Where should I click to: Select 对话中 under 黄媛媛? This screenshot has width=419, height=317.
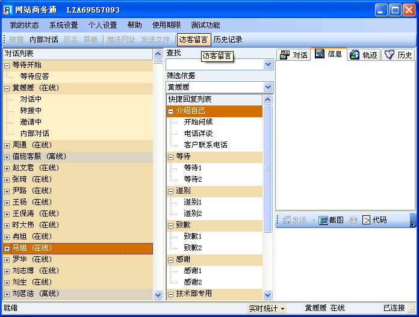pyautogui.click(x=31, y=99)
